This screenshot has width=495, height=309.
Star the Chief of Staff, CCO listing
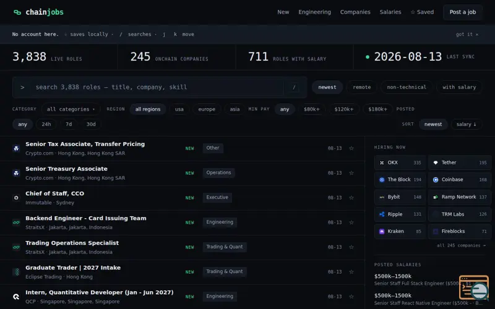click(x=351, y=198)
